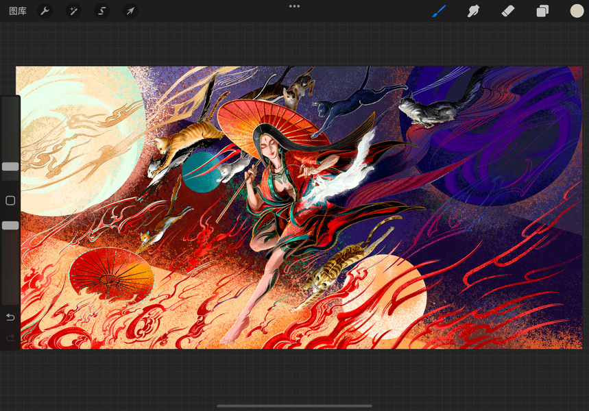Redo the last action
Screen dimensions: 589x411
[10, 338]
